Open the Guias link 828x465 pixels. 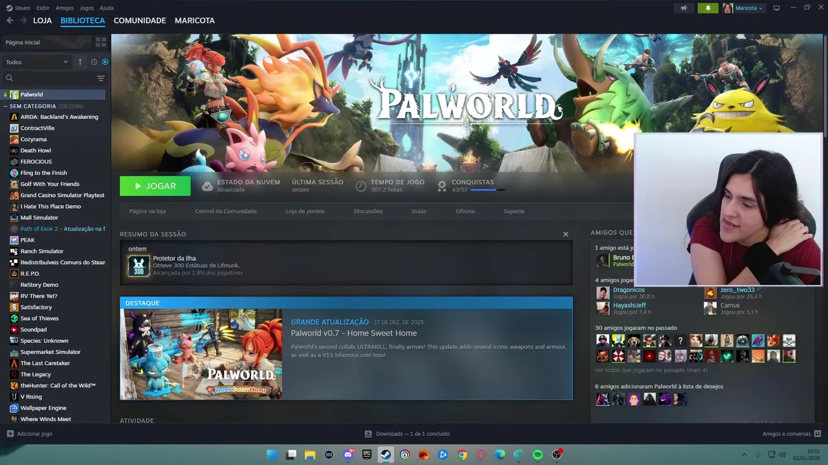coord(419,211)
